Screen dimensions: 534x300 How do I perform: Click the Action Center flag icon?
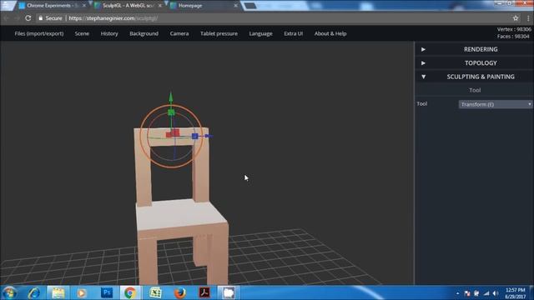(467, 293)
